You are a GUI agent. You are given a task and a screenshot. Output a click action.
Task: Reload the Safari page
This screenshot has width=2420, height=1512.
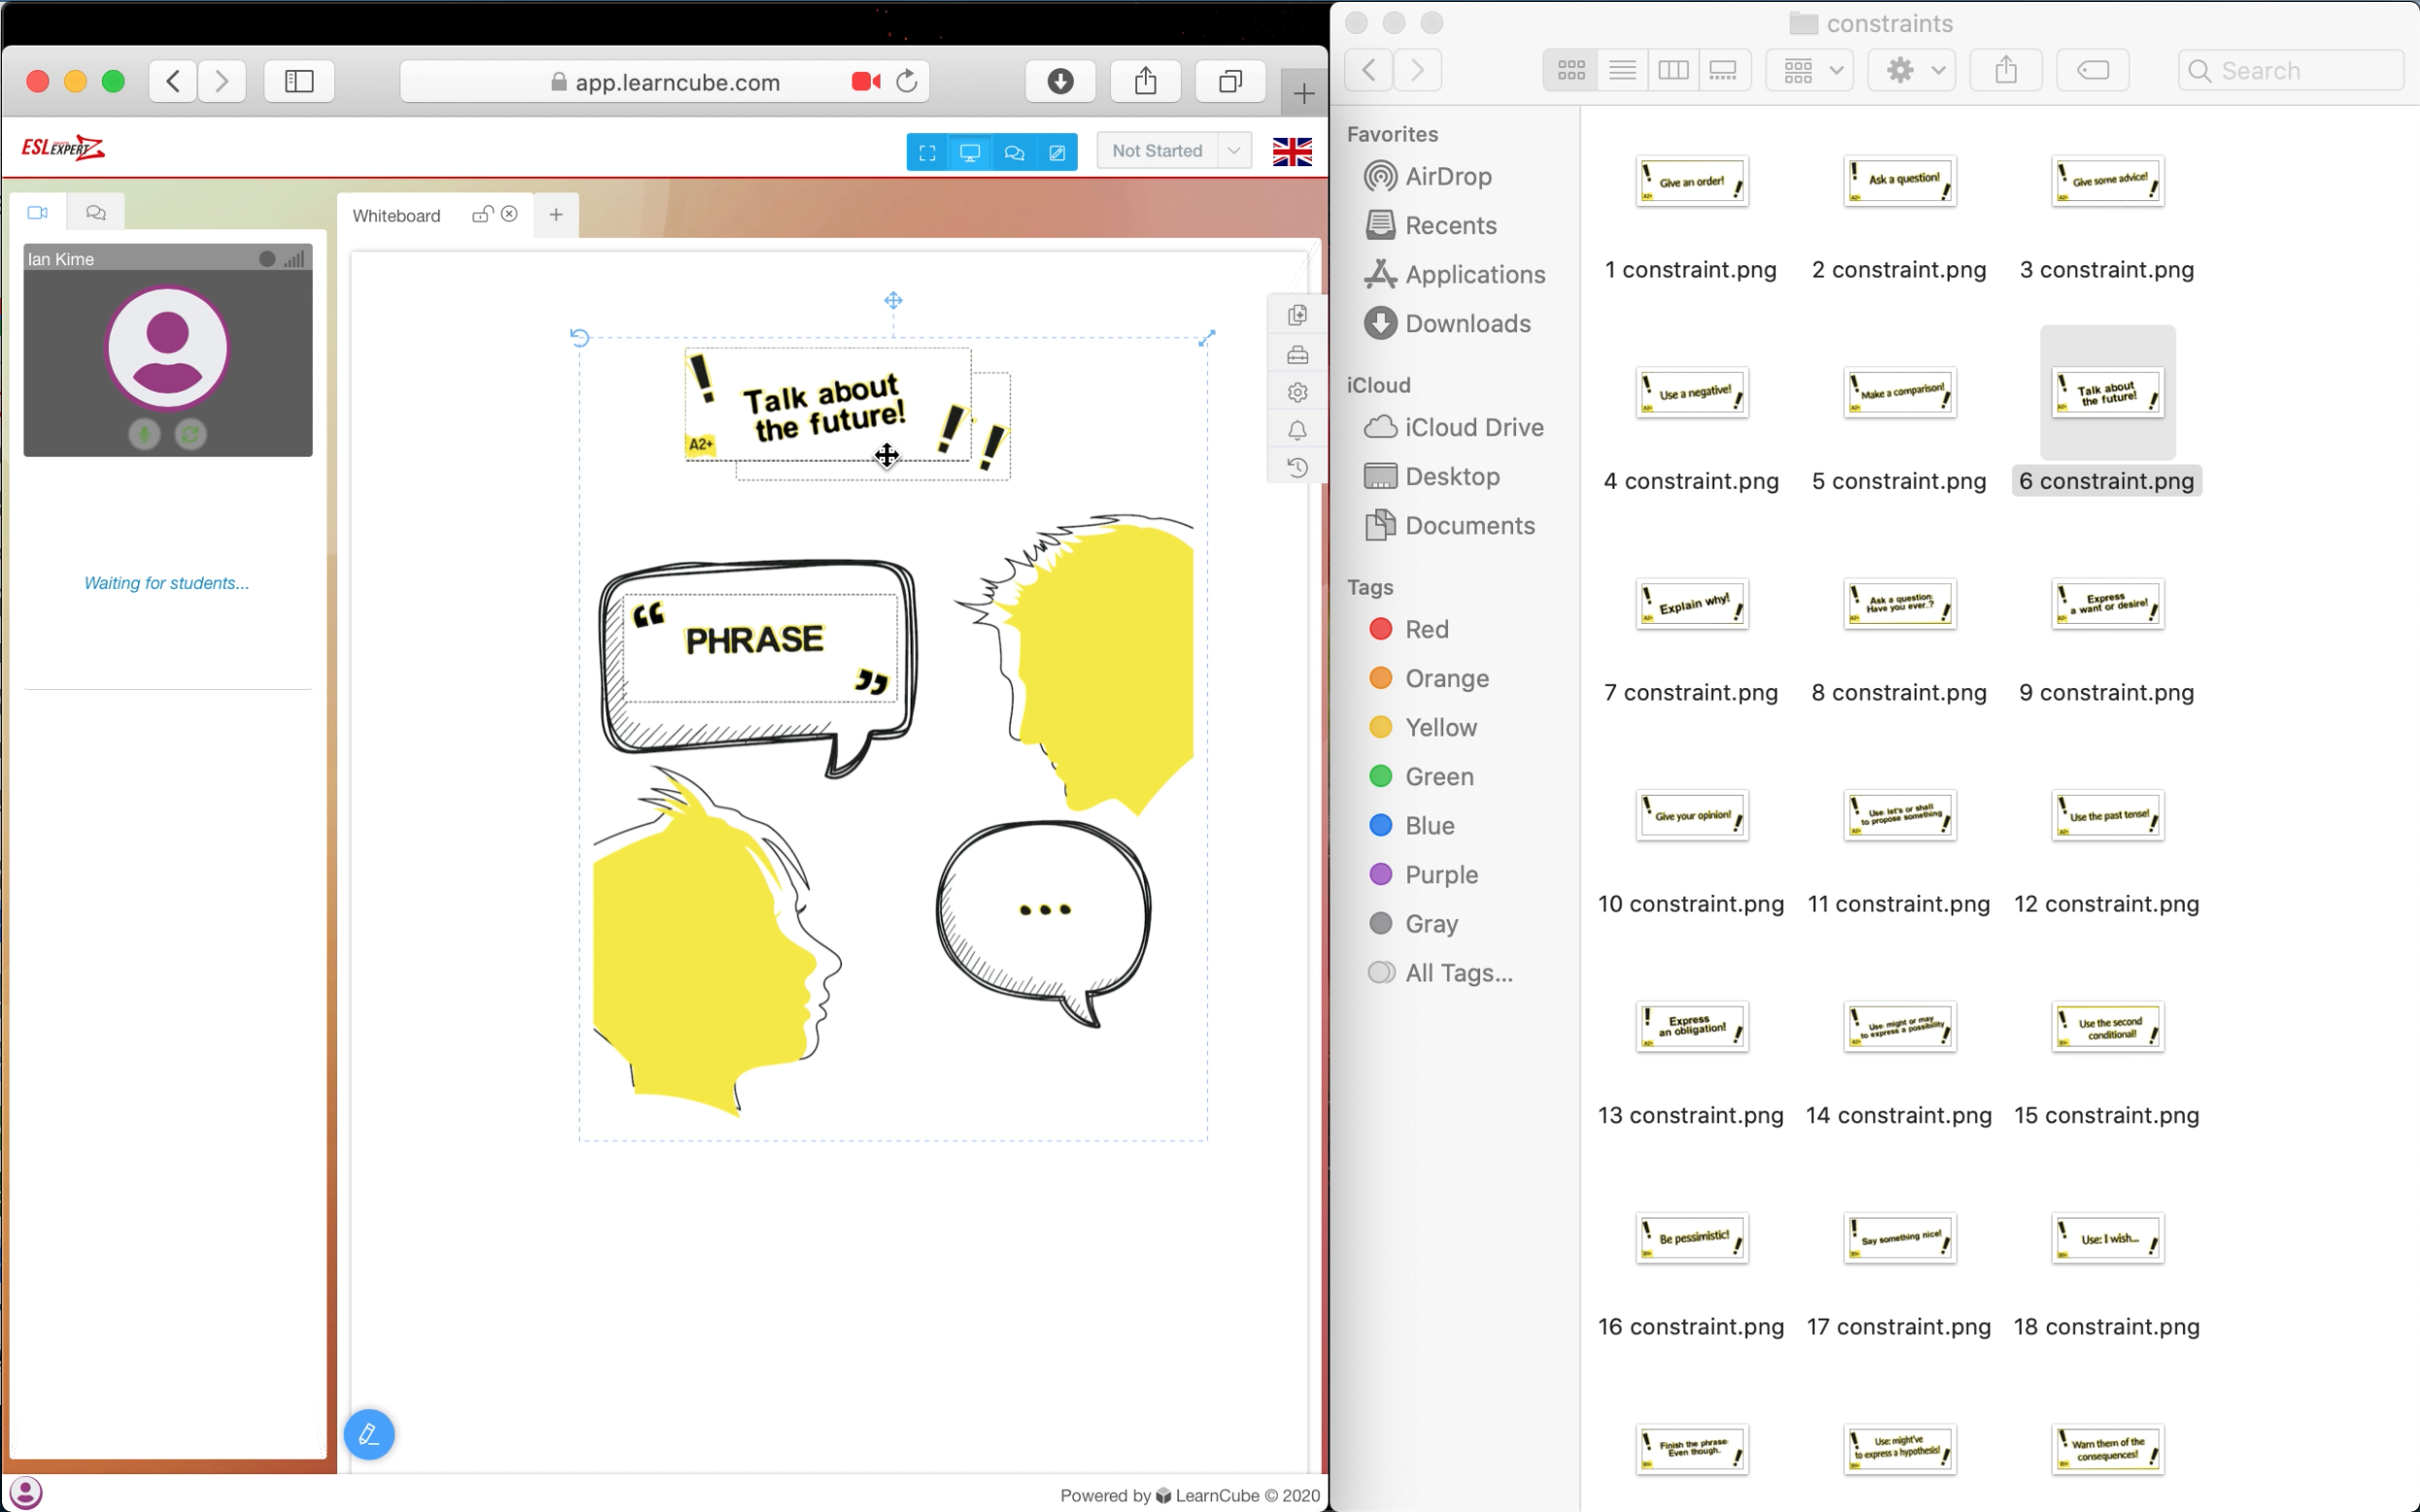(x=907, y=81)
